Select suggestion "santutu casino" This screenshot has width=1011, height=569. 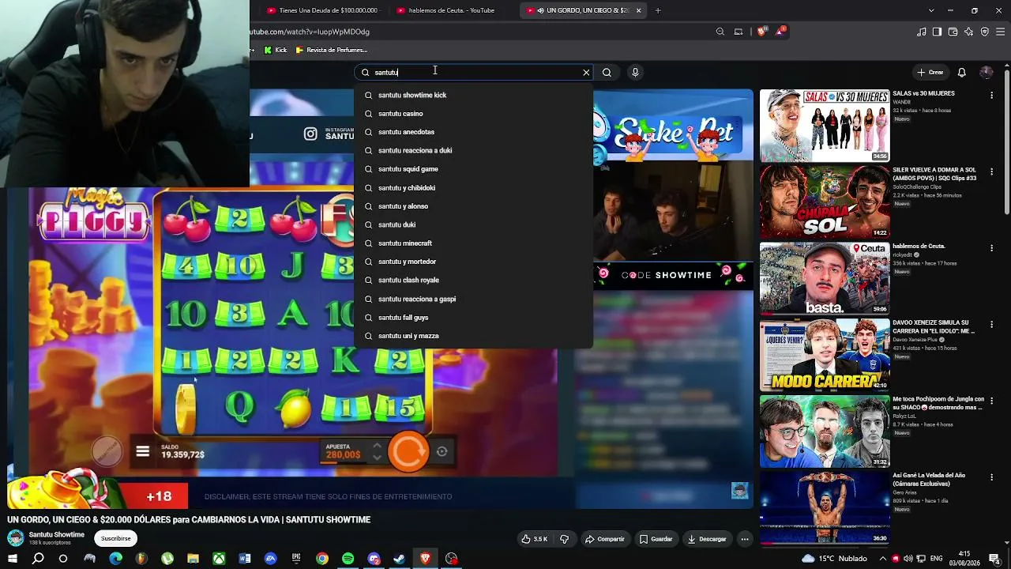[474, 114]
